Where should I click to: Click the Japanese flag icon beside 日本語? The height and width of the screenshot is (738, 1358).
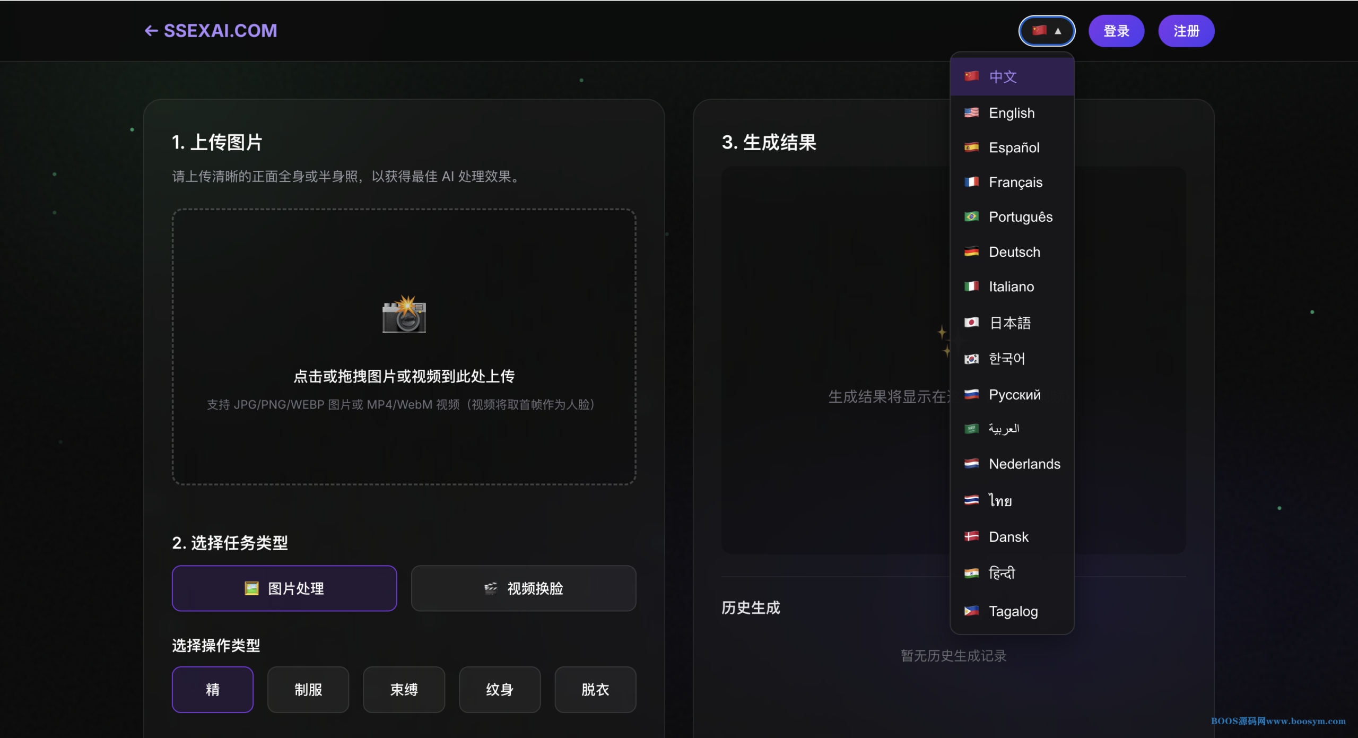point(971,322)
